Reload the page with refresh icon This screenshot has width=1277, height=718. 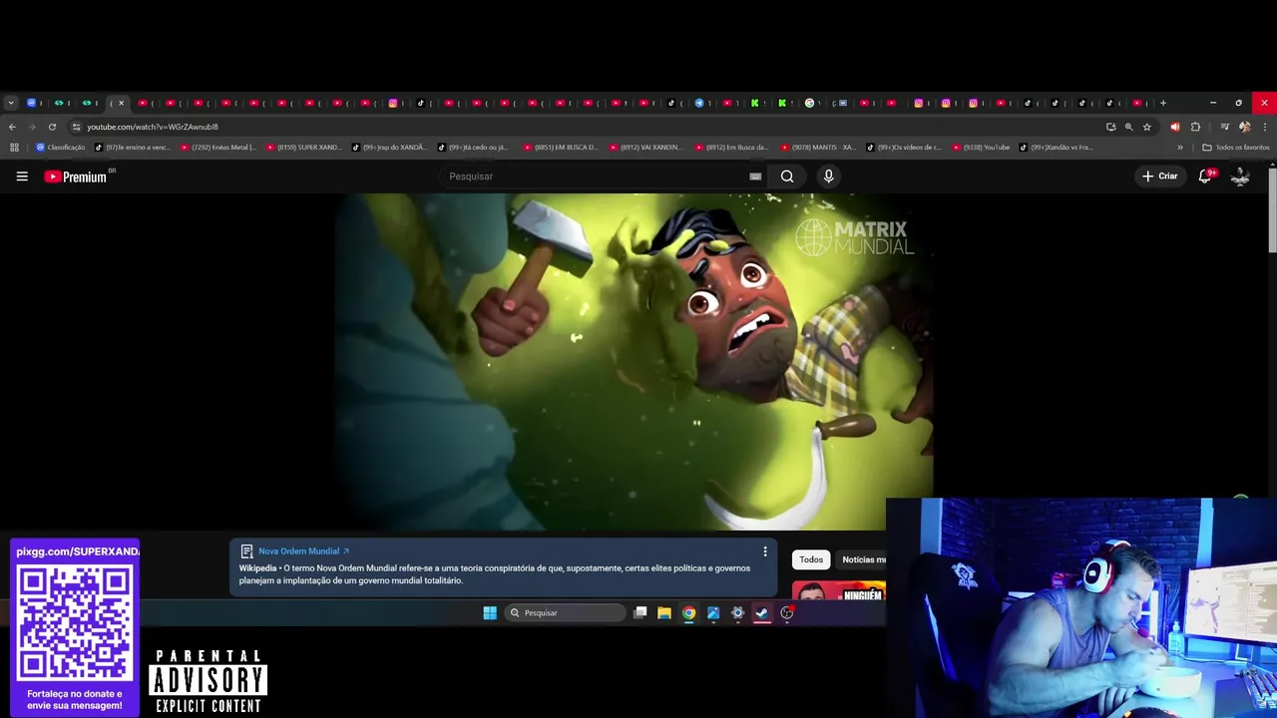pyautogui.click(x=52, y=127)
